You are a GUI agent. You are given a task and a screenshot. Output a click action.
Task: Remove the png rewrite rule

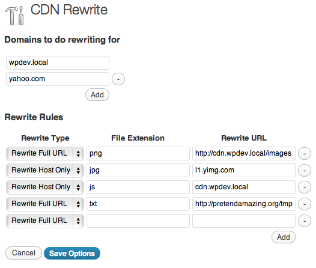[x=305, y=154]
